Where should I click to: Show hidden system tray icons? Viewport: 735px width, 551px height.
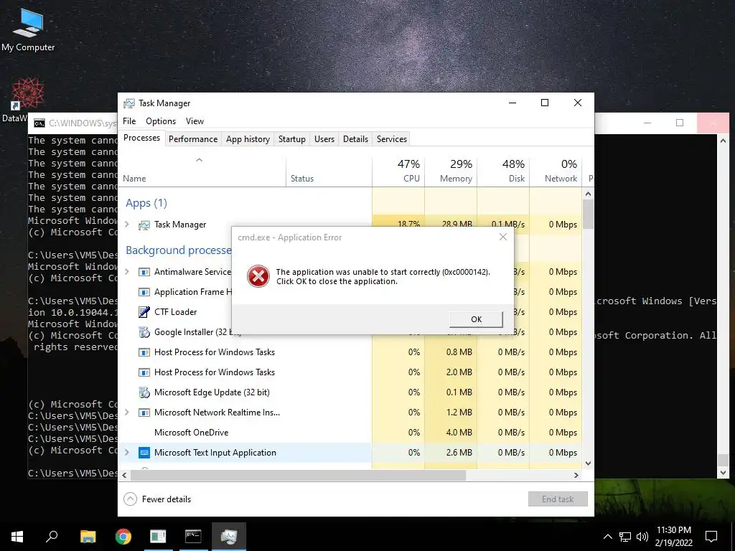pos(607,537)
